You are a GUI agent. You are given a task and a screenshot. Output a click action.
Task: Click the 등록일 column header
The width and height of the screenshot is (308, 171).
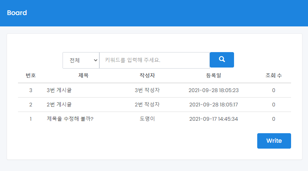[x=213, y=76]
